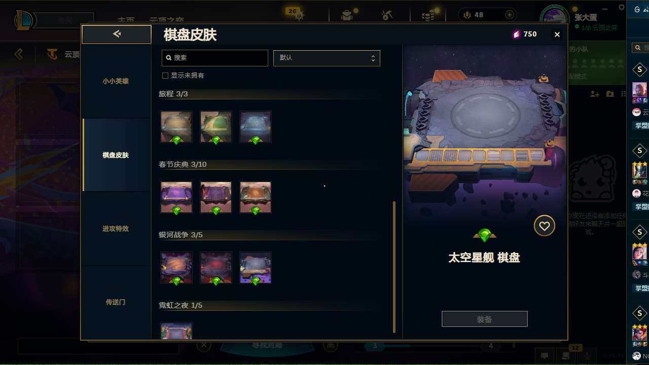Select first 旅程 board skin thumbnail
This screenshot has height=365, width=649.
[176, 127]
